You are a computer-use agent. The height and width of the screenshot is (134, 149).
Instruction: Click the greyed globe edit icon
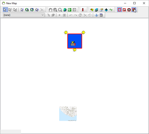[x=53, y=15]
